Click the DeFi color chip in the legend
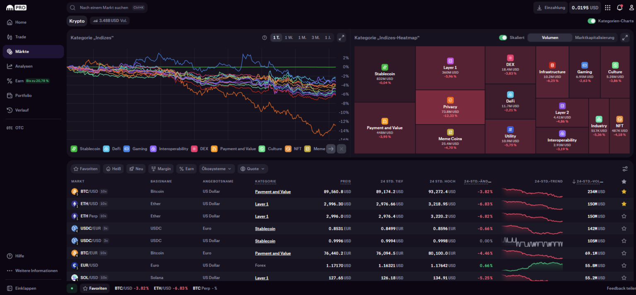Screen dimensions: 636x295 coord(106,149)
